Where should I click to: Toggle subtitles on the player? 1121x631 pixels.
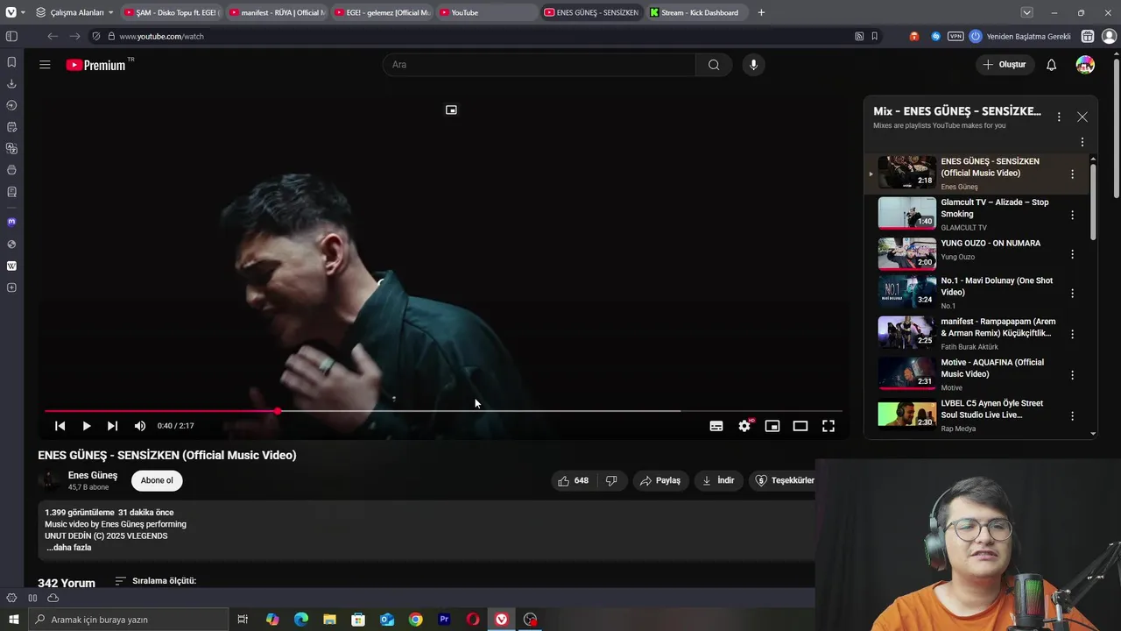coord(716,426)
